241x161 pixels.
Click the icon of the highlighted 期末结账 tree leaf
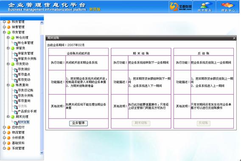(16, 122)
